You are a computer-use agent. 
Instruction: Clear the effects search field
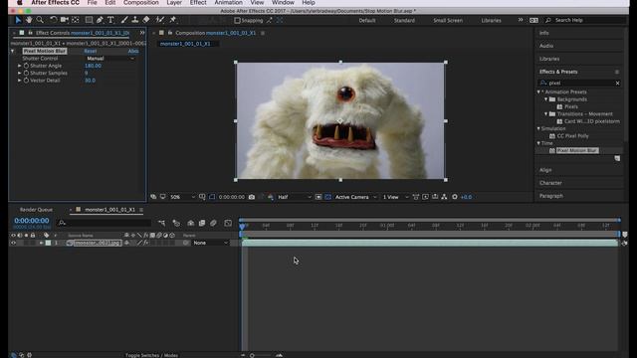pos(617,84)
